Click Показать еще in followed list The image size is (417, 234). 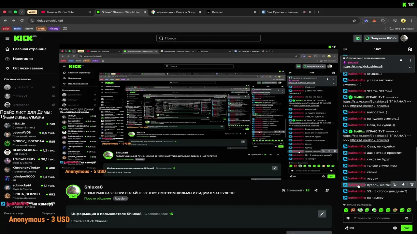pyautogui.click(x=14, y=213)
